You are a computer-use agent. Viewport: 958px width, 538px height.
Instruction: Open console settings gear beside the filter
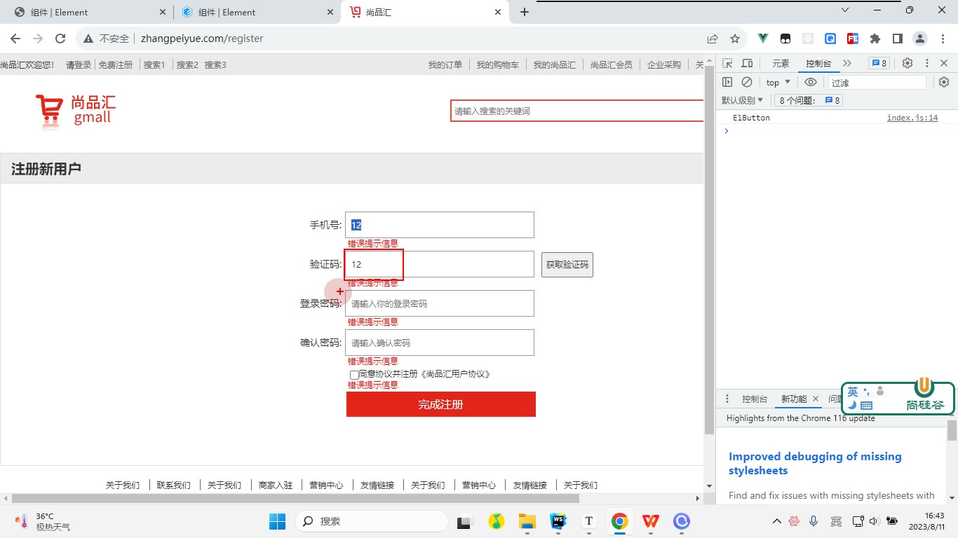[944, 82]
